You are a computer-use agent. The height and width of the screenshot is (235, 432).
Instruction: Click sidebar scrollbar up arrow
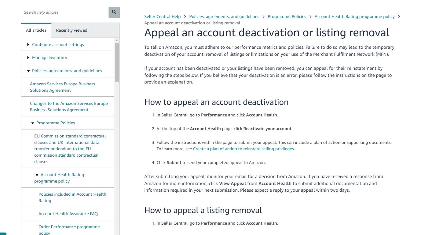(117, 41)
